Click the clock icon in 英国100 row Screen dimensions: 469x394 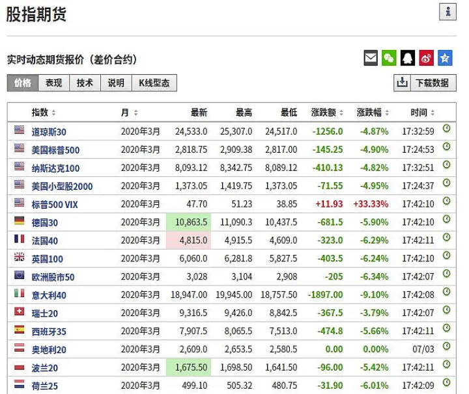(447, 256)
